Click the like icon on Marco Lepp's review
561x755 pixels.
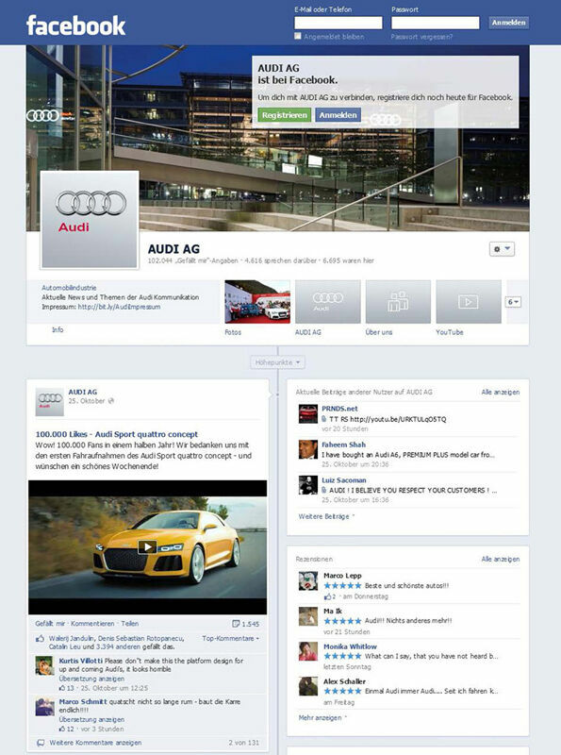pyautogui.click(x=328, y=596)
